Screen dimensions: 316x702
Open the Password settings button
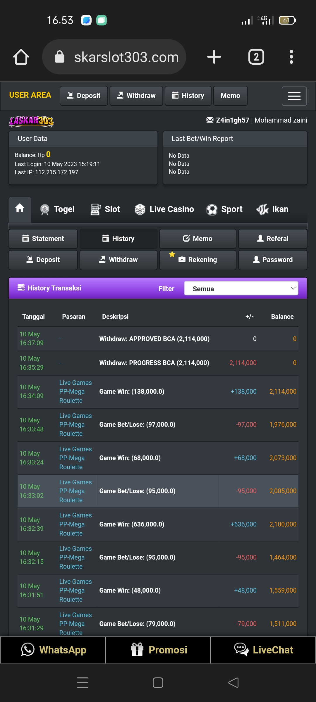pyautogui.click(x=273, y=260)
